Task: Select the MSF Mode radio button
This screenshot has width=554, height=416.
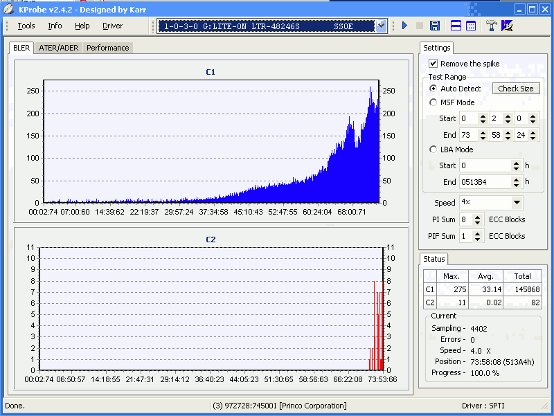Action: pos(434,102)
